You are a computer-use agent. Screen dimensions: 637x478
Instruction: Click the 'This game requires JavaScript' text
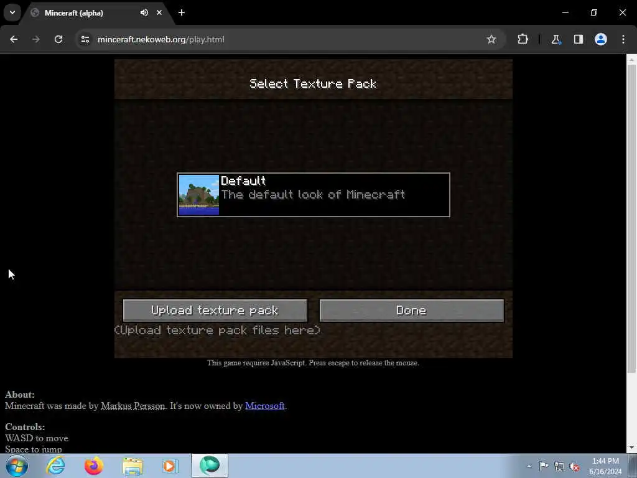(x=313, y=363)
